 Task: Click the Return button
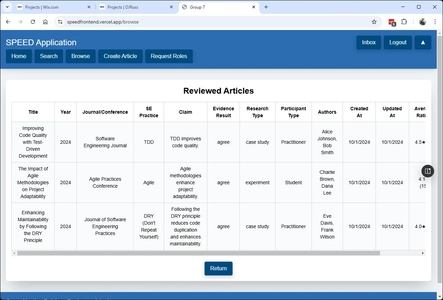coord(218,269)
